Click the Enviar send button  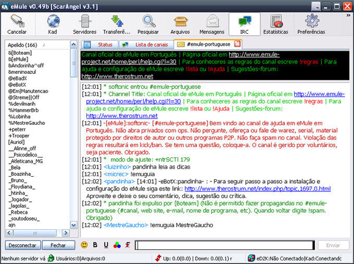click(333, 245)
